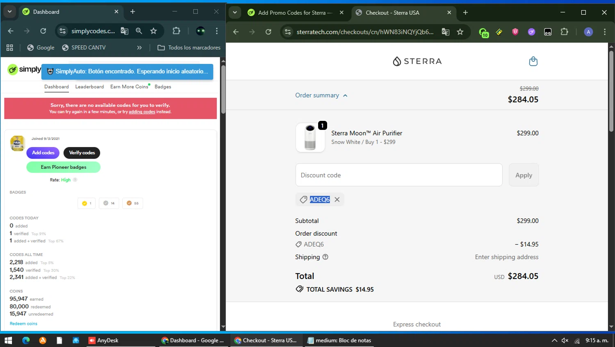Click the silver badge count 14
615x347 pixels.
pos(109,203)
